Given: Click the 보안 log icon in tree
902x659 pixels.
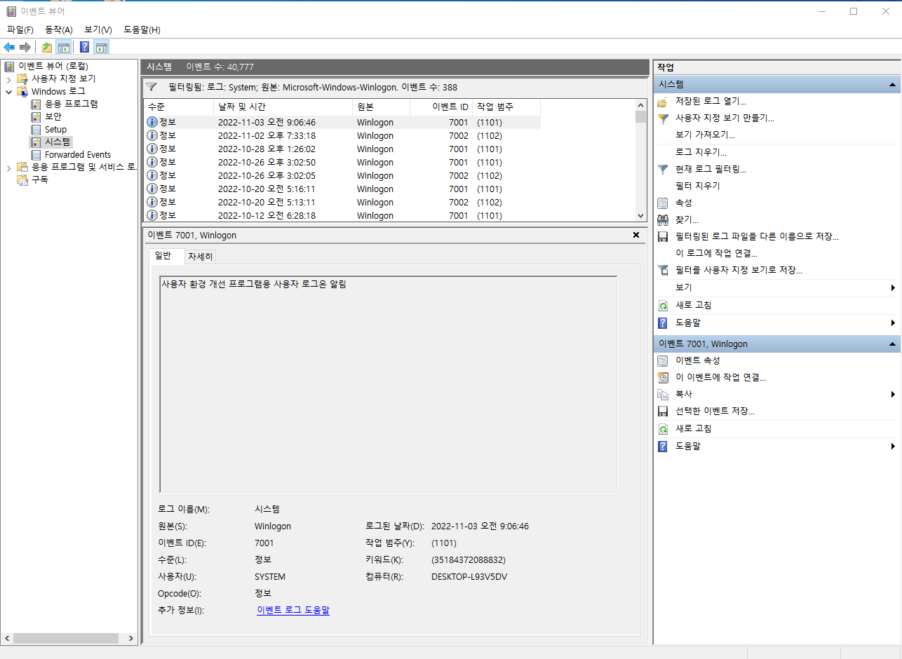Looking at the screenshot, I should [x=36, y=116].
